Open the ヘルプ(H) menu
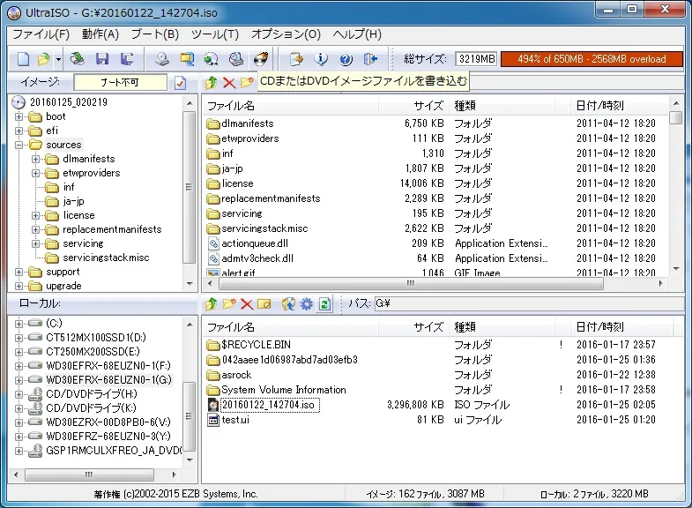Image resolution: width=692 pixels, height=508 pixels. 357,34
